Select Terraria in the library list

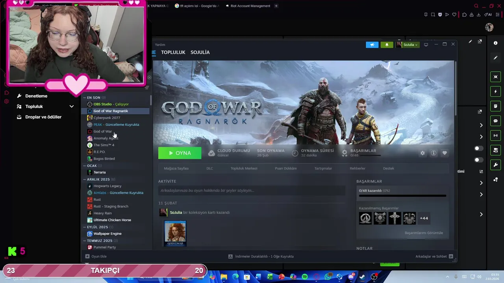116,172
